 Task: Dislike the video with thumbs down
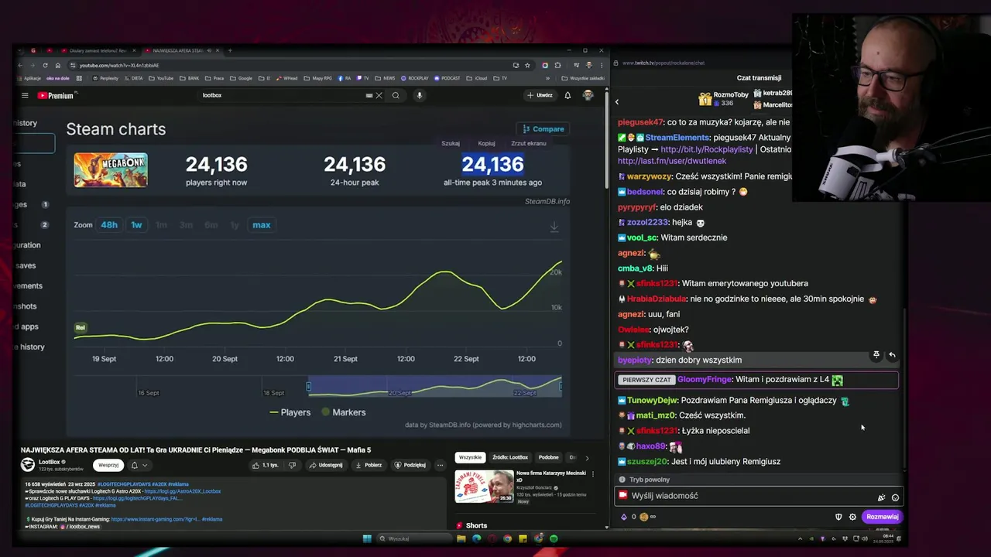click(292, 465)
